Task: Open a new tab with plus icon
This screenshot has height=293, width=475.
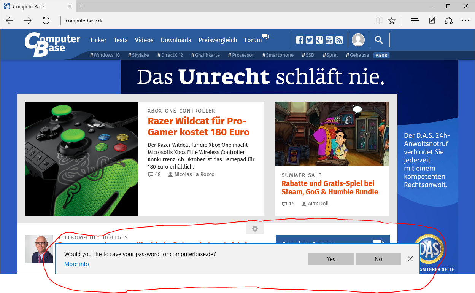Action: [x=83, y=6]
